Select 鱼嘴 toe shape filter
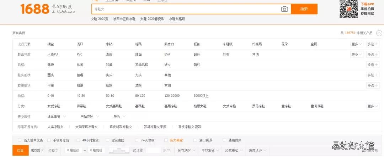384x157 pixels. [80, 75]
